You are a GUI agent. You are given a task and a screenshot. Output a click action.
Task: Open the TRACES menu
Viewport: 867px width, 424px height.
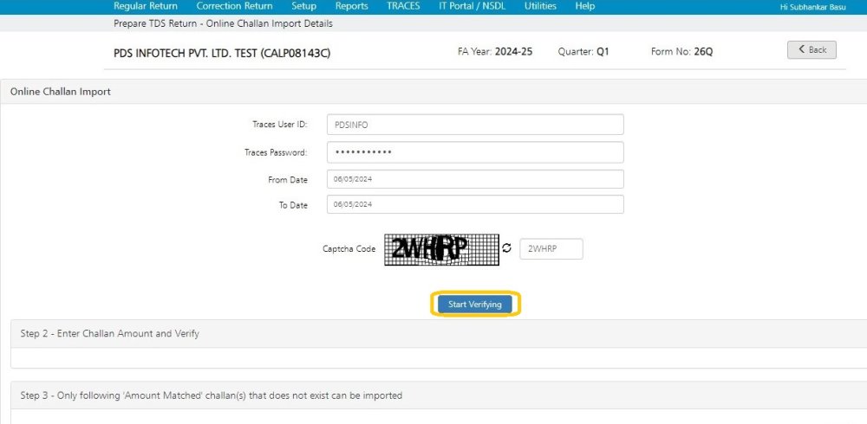(403, 6)
